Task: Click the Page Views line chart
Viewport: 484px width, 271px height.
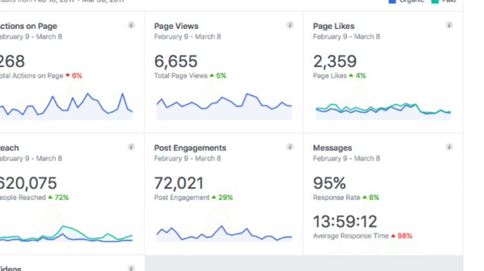Action: [x=224, y=106]
